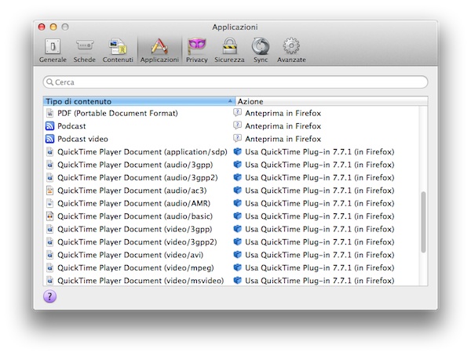Open the Sicurezza padlock pane
This screenshot has height=356, width=471.
pyautogui.click(x=229, y=50)
